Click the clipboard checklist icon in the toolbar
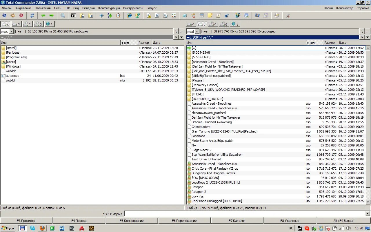Screen dimensions: 371x232 (118, 15)
